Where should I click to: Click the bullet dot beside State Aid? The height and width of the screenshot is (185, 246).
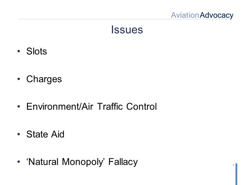pos(19,134)
